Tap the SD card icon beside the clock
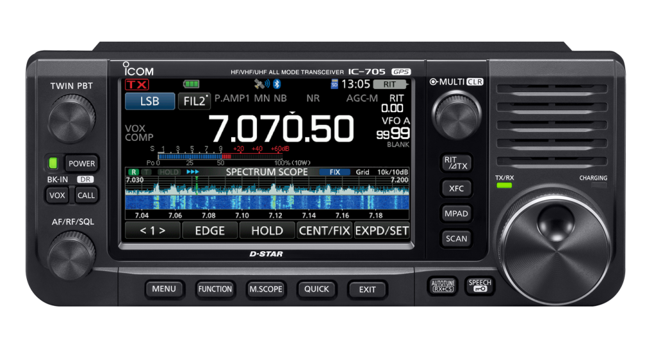 [334, 84]
